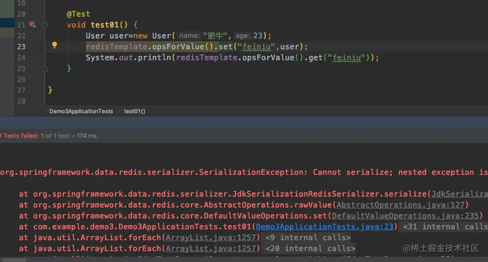Click redisTemplate on line 23

[x=116, y=46]
